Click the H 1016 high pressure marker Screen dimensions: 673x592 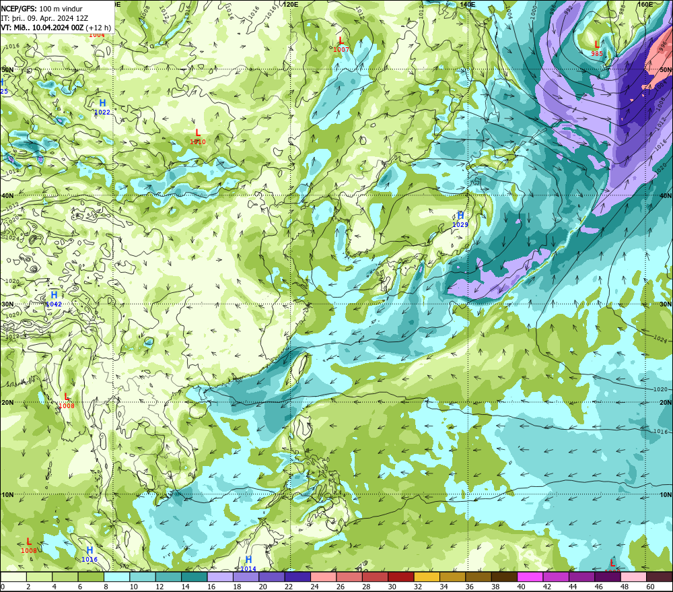tap(90, 554)
